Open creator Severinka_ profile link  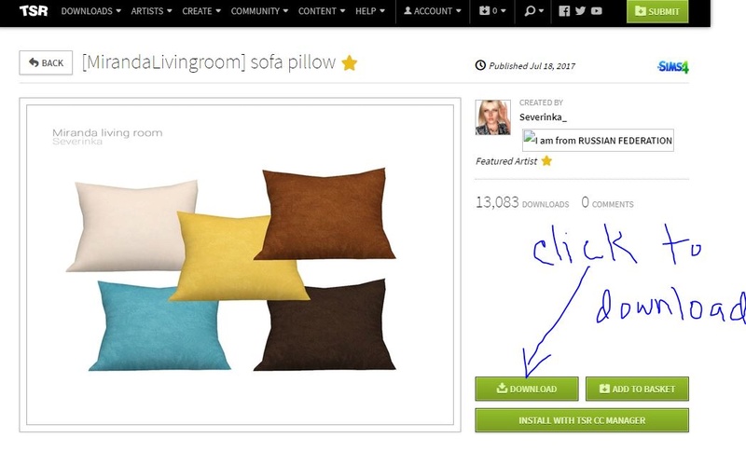click(543, 117)
